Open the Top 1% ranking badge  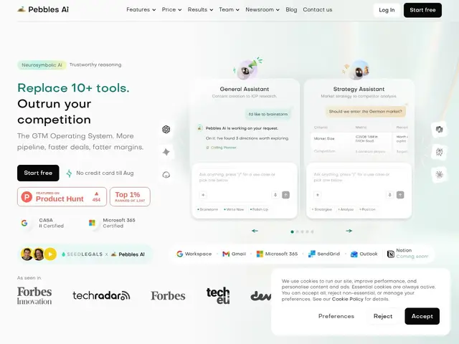pos(130,196)
